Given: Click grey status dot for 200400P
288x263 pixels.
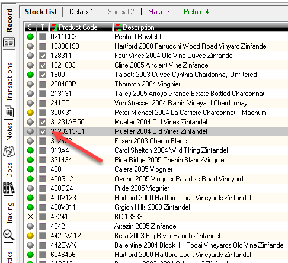Looking at the screenshot, I should click(30, 84).
